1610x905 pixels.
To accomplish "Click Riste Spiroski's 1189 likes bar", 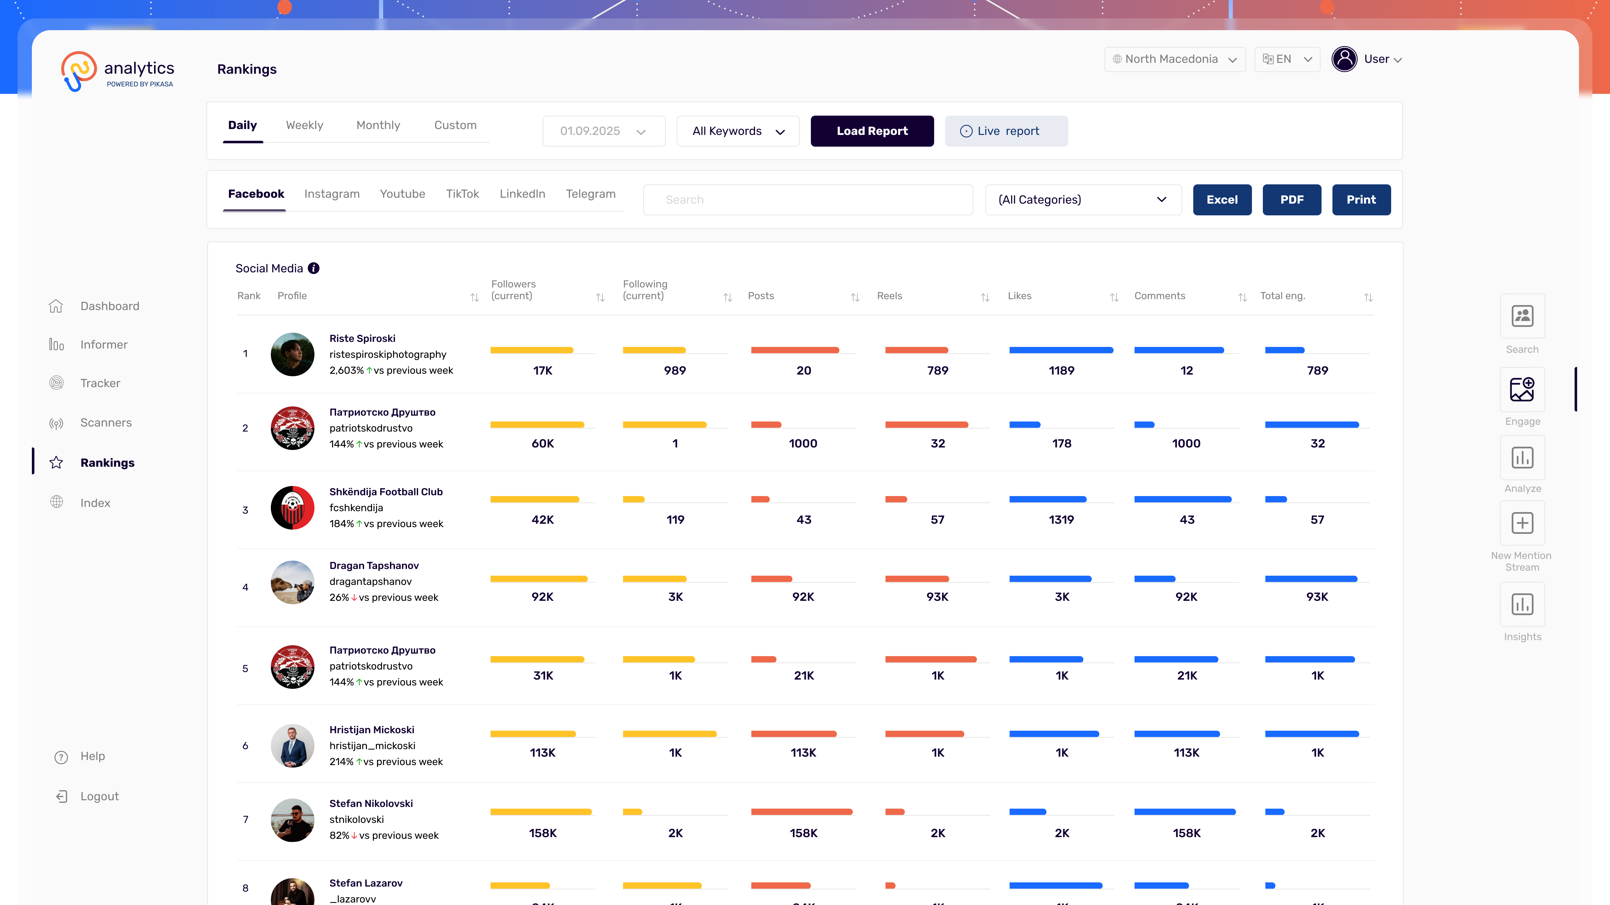I will pyautogui.click(x=1061, y=350).
